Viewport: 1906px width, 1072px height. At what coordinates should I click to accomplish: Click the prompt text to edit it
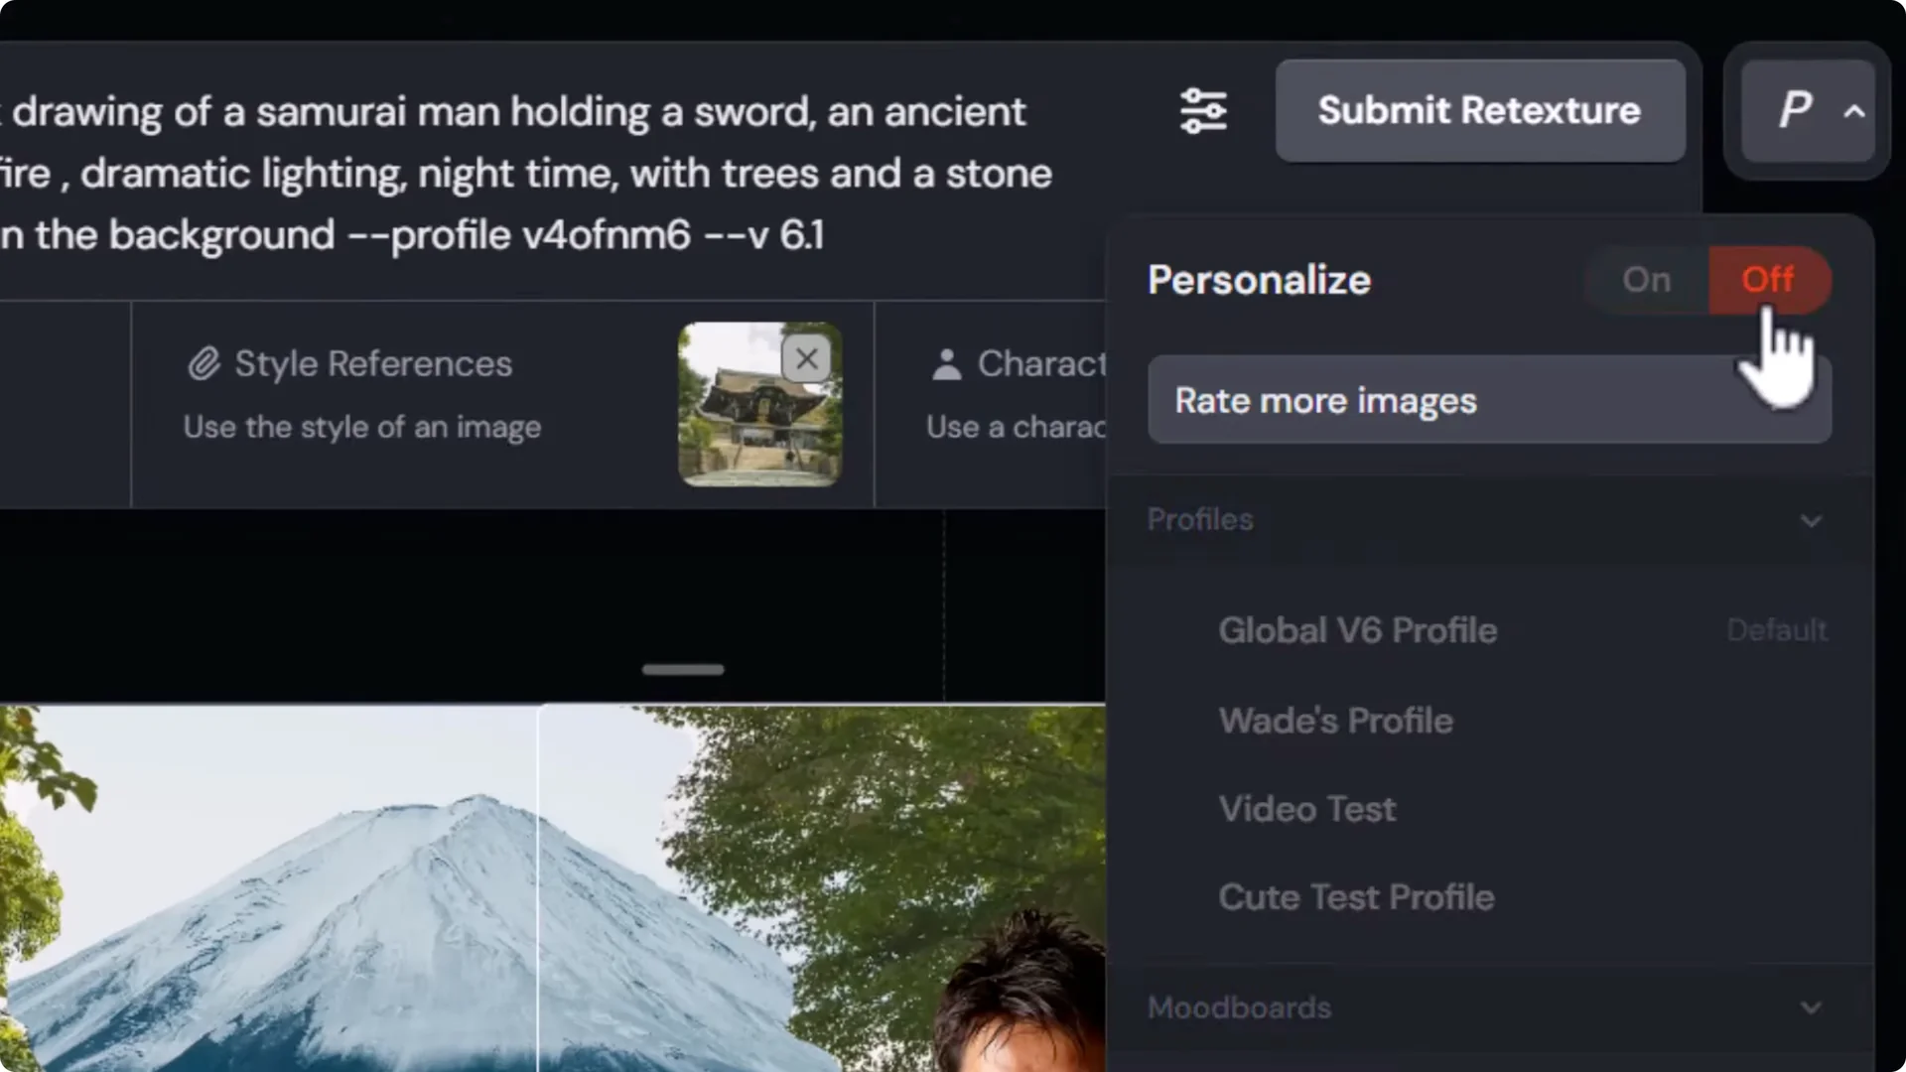click(x=496, y=173)
